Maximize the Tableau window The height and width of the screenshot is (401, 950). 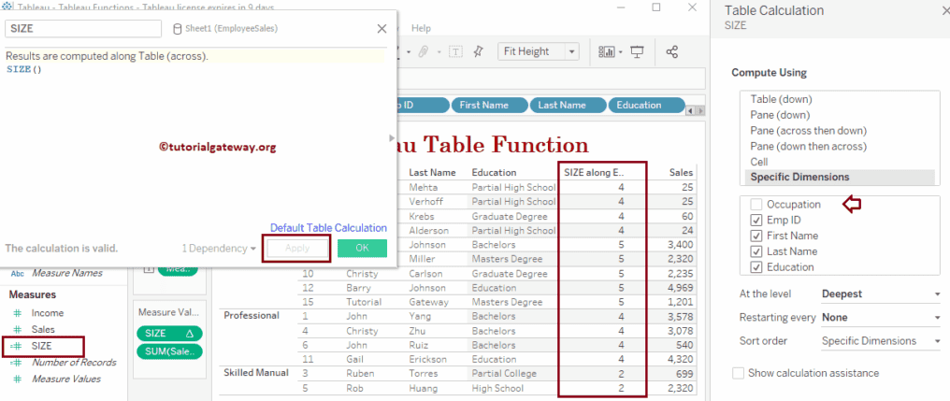click(x=656, y=7)
